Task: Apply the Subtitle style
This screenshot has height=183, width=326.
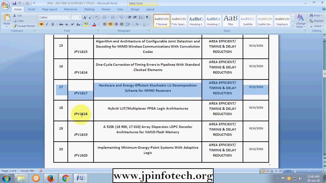Action: click(x=248, y=21)
